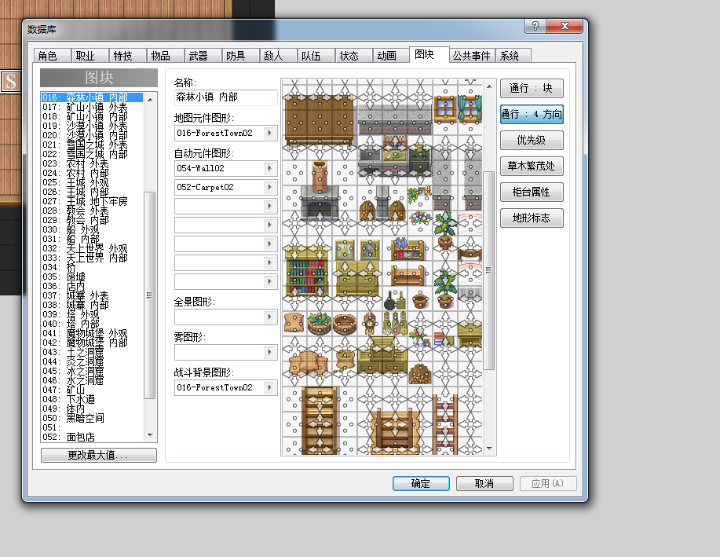This screenshot has width=720, height=557.
Task: Select list entry 052: 面包店
Action: (92, 437)
